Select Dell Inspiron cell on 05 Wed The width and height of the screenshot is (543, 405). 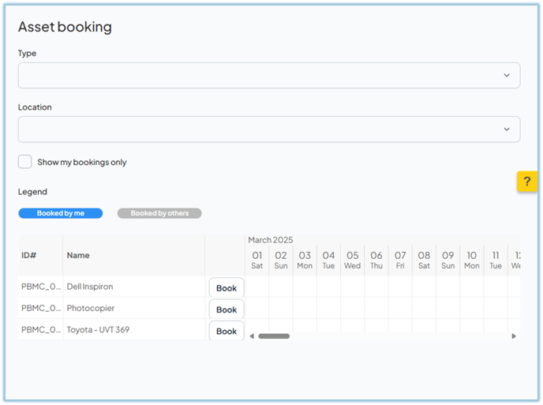352,287
